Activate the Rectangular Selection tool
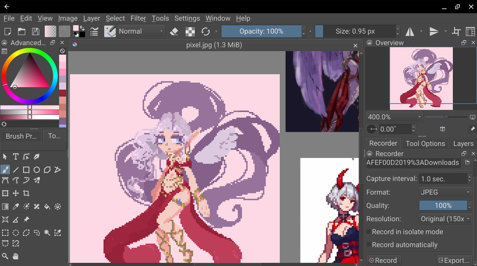 click(x=5, y=233)
